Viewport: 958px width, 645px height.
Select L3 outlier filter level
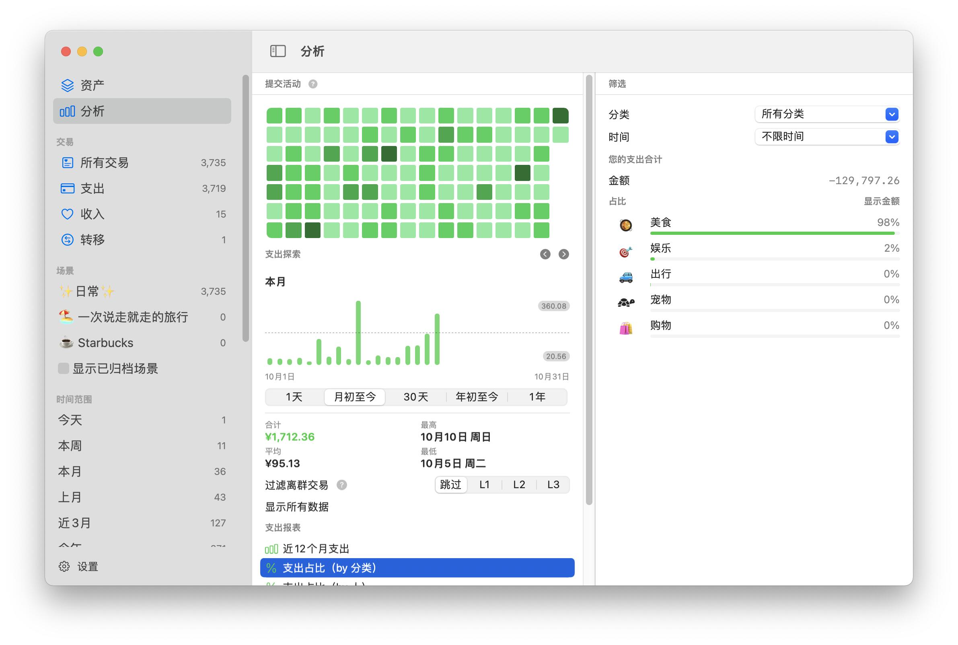click(x=553, y=485)
